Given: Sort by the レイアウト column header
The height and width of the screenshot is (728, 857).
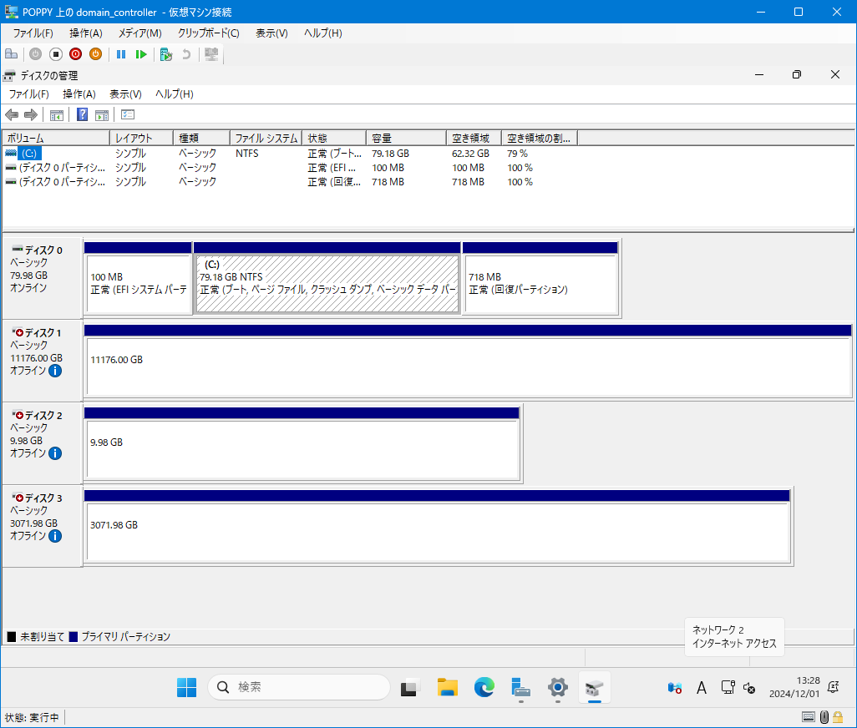Looking at the screenshot, I should [x=141, y=139].
